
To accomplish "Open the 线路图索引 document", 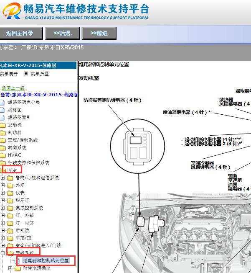I will click(19, 117).
